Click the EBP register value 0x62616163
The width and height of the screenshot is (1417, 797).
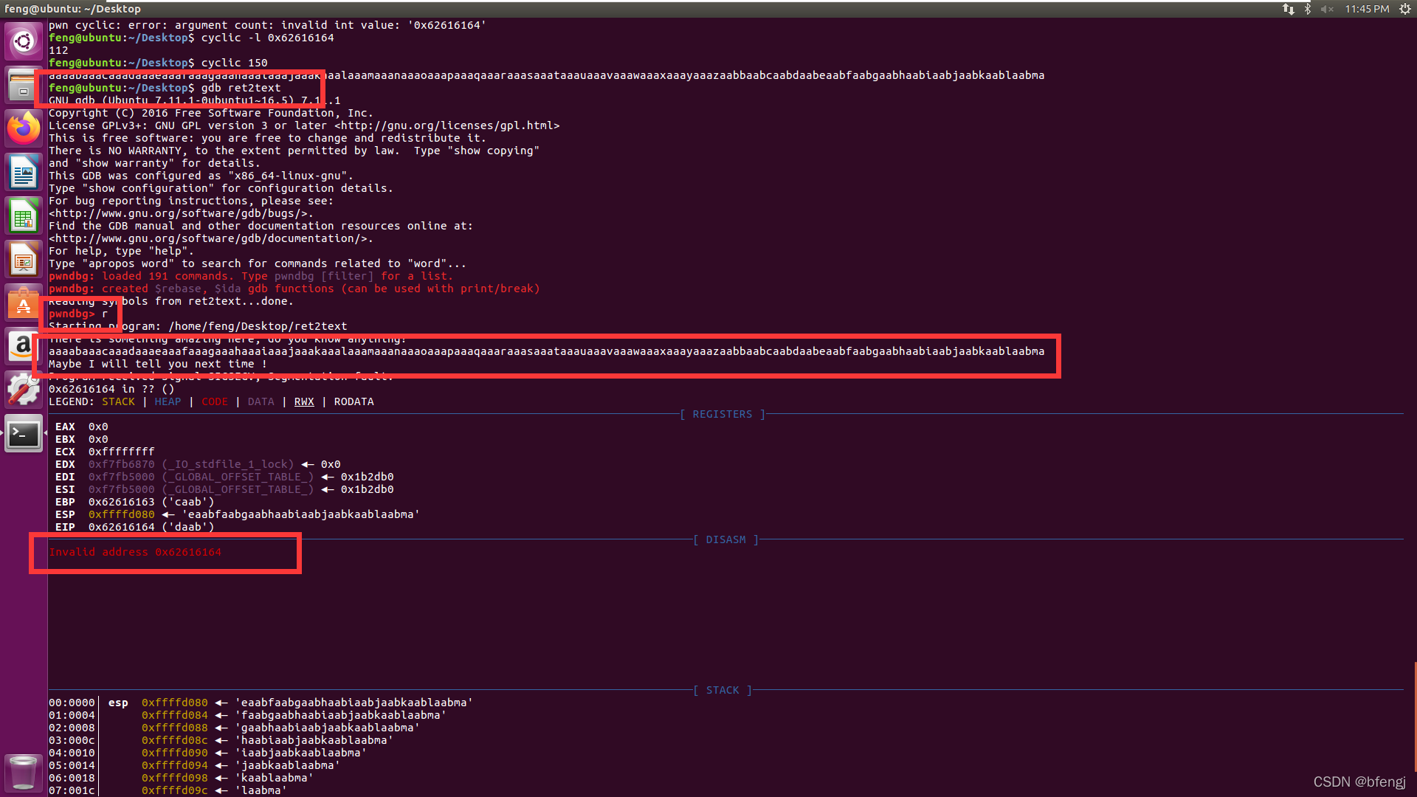click(x=122, y=502)
